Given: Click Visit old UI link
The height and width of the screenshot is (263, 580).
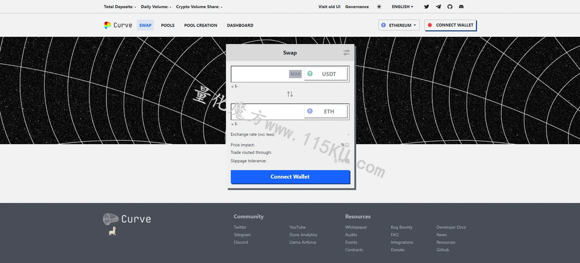Looking at the screenshot, I should [329, 7].
